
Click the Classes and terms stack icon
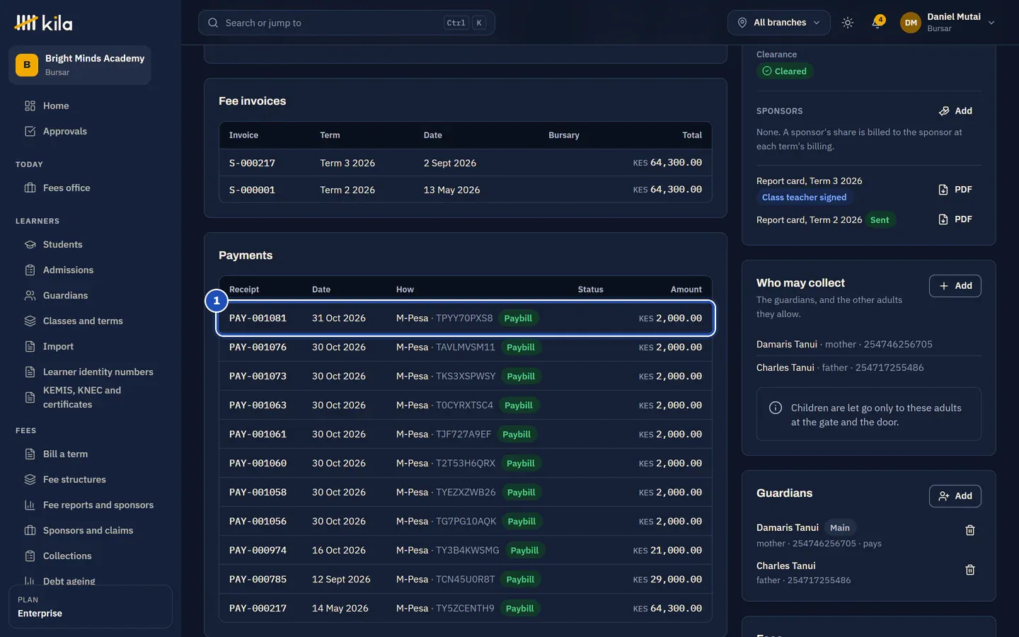click(x=30, y=321)
